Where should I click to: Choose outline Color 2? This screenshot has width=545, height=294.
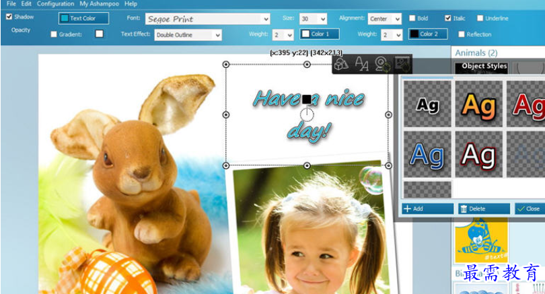[428, 34]
